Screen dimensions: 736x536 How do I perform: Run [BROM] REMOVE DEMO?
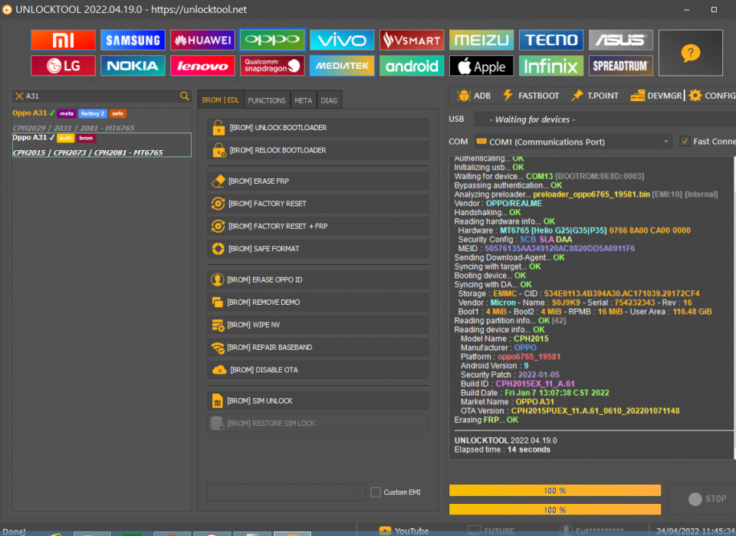click(x=317, y=302)
